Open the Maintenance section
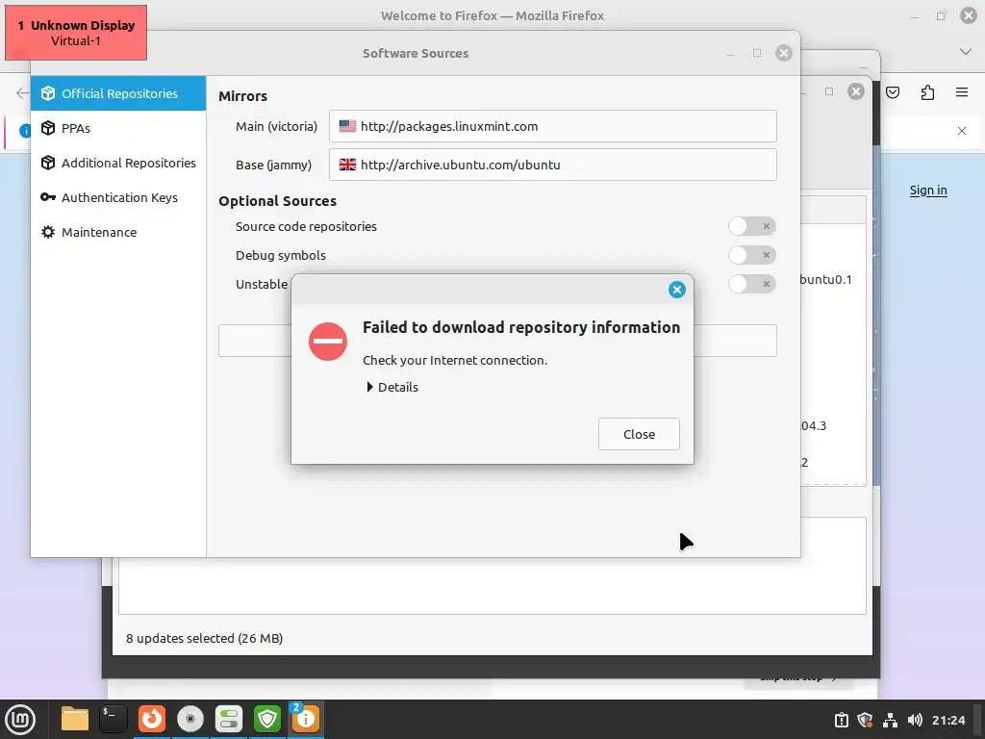The height and width of the screenshot is (739, 985). [118, 232]
